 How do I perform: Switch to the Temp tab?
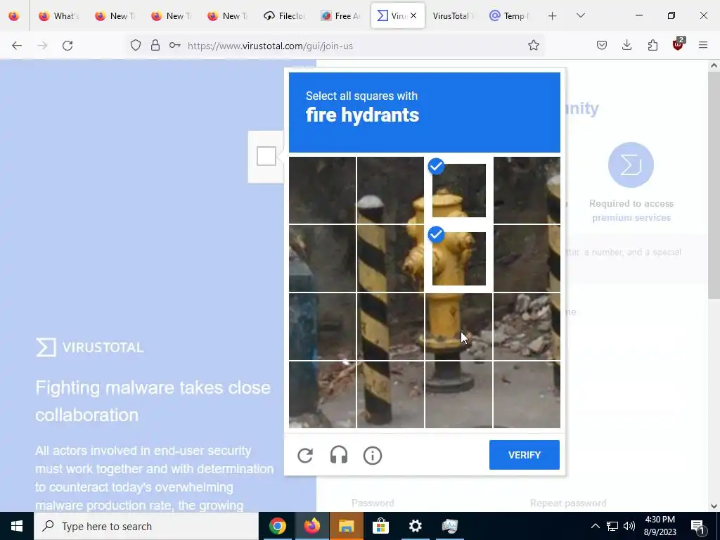point(510,15)
